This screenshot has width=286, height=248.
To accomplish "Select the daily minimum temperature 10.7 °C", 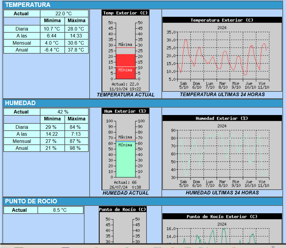I will pyautogui.click(x=52, y=29).
